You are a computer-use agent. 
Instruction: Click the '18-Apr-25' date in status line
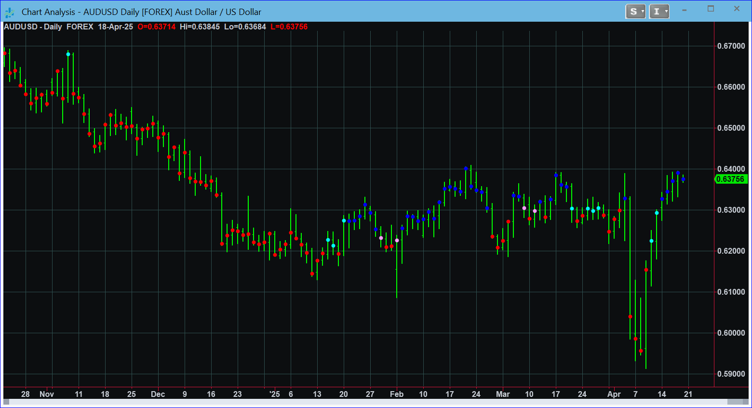pos(116,27)
